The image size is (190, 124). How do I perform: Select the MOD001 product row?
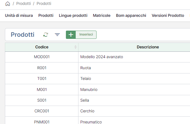tap(42, 57)
